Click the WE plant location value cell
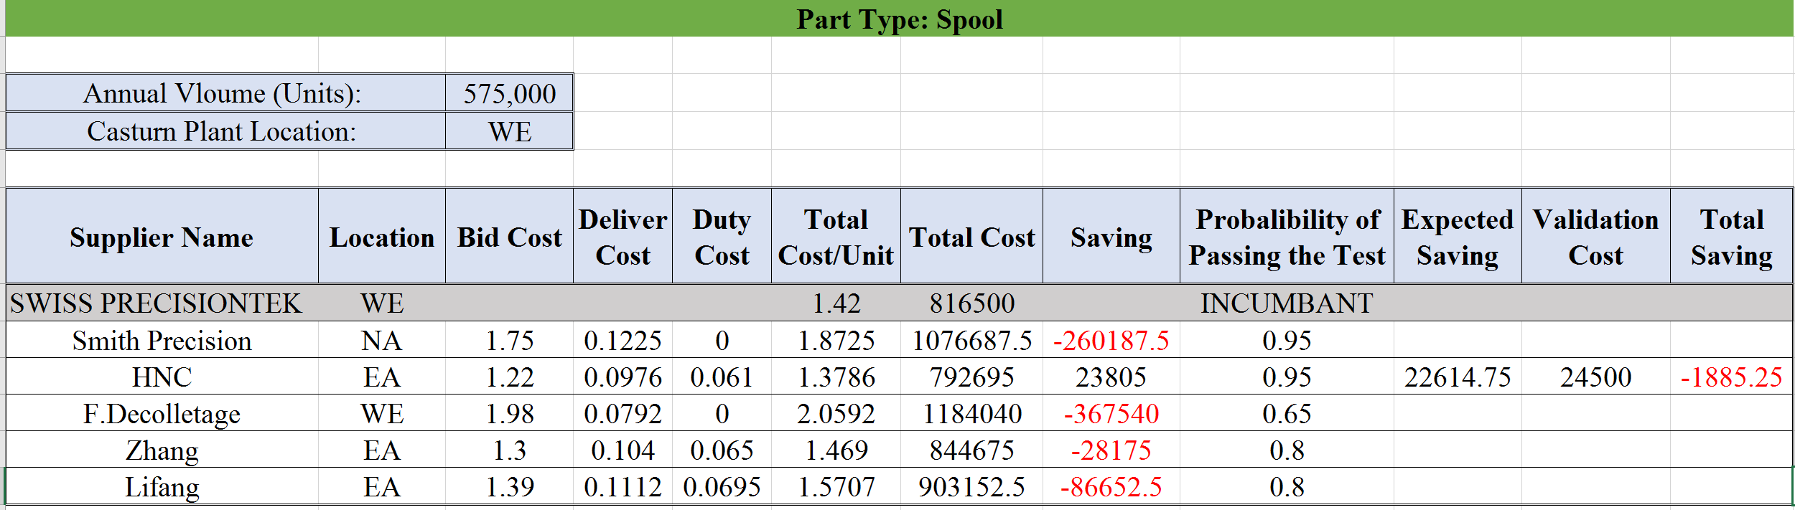The image size is (1795, 510). point(509,132)
